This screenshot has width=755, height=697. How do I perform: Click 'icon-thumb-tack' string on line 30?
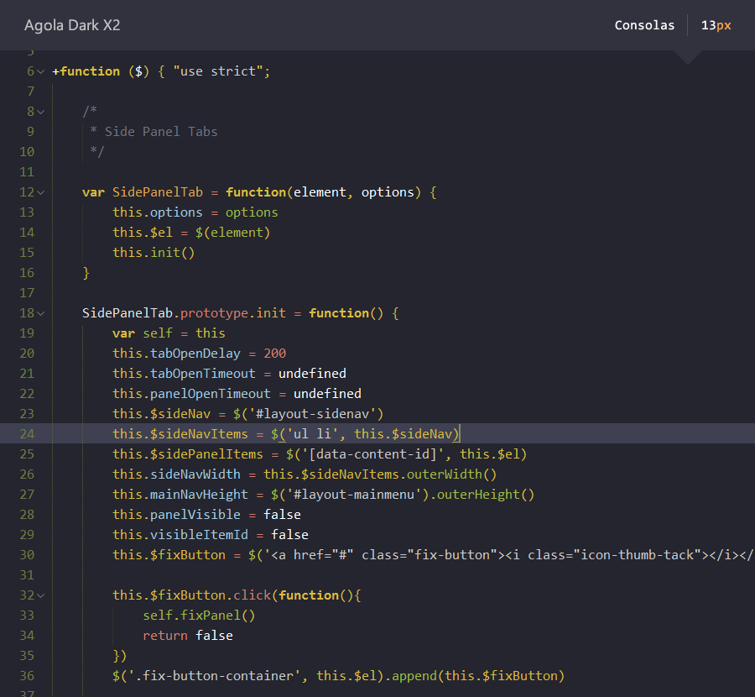point(638,555)
